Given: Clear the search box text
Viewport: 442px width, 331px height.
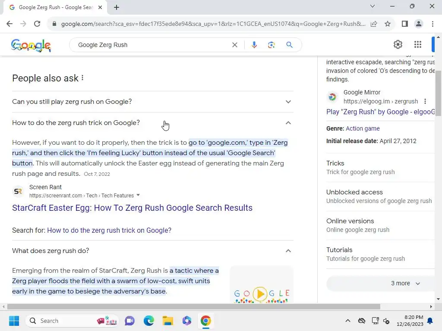Looking at the screenshot, I should (234, 45).
